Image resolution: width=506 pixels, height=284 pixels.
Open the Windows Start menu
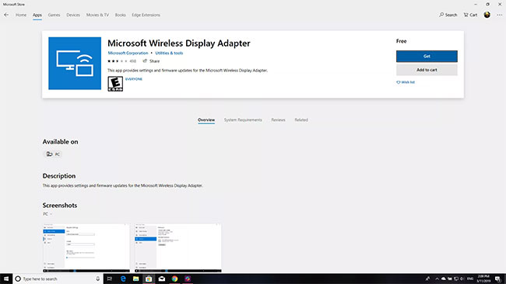click(6, 279)
